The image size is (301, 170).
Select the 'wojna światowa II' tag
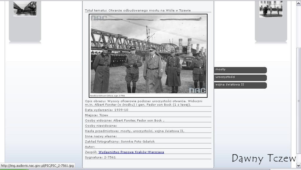(x=240, y=85)
